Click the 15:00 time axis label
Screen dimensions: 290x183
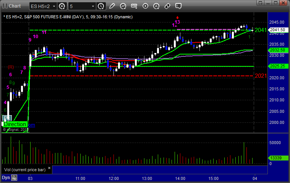(214, 178)
